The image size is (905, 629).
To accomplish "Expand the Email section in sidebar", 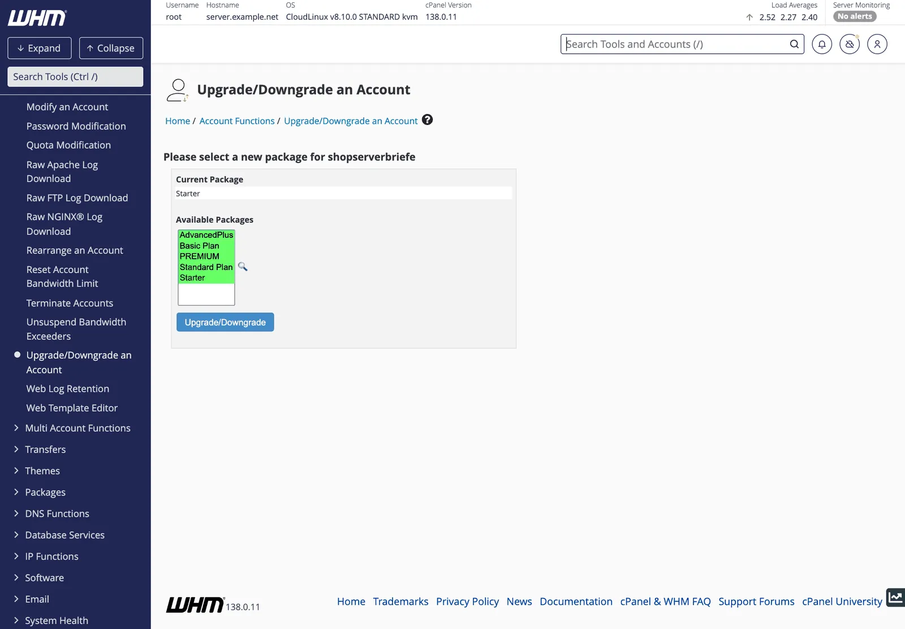I will tap(31, 599).
